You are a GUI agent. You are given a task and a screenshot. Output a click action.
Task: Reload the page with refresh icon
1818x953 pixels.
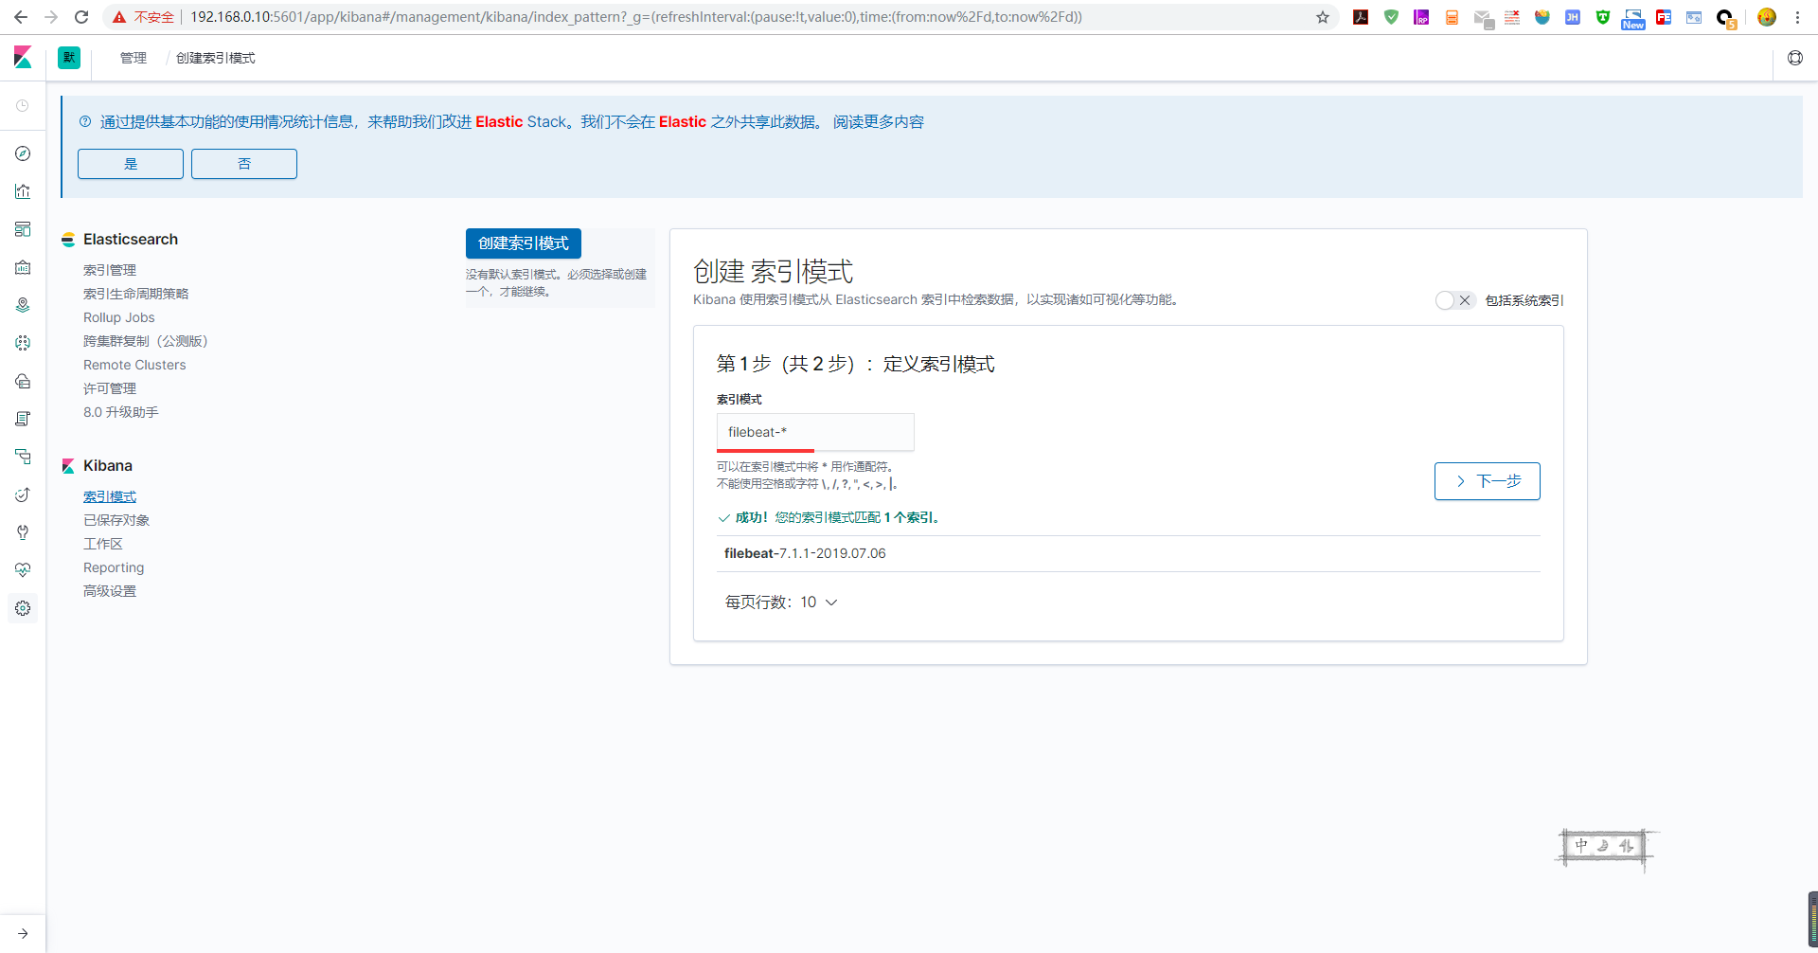tap(81, 17)
